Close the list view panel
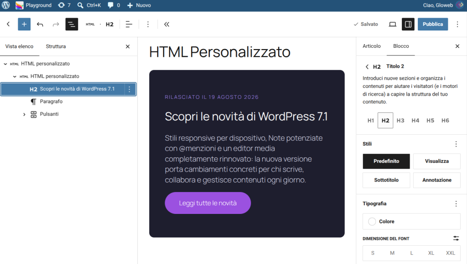The height and width of the screenshot is (264, 467). [128, 46]
